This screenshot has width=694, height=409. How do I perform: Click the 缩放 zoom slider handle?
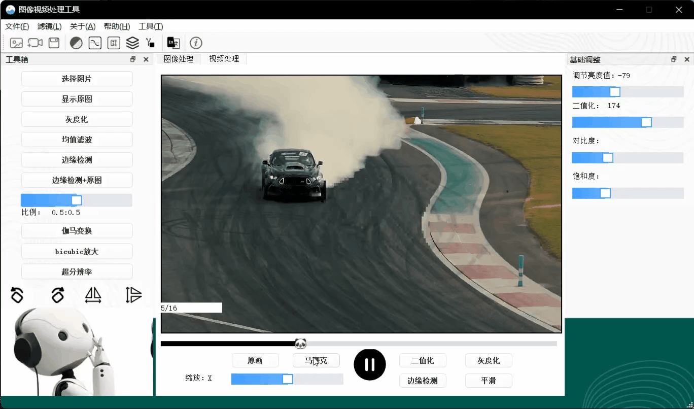click(288, 379)
